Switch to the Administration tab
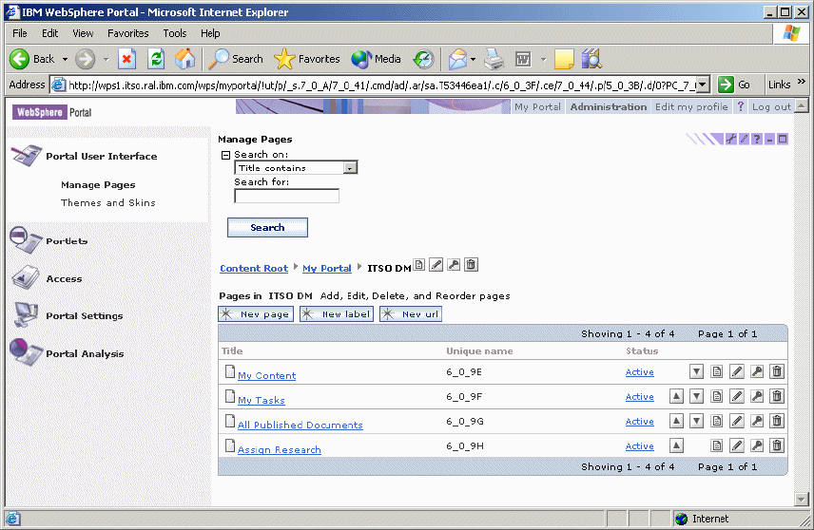Image resolution: width=814 pixels, height=530 pixels. pos(608,107)
